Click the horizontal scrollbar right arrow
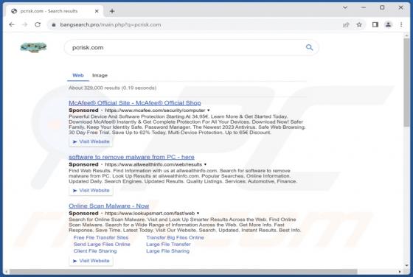Viewport: 413px width, 277px height. coord(400,272)
